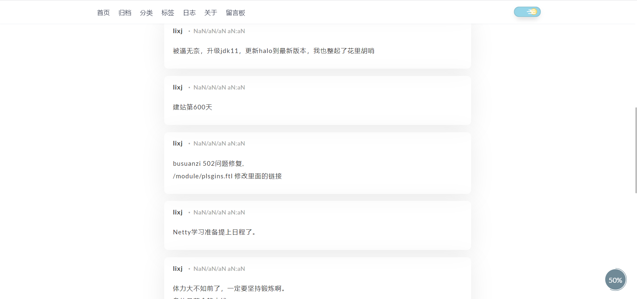Click author lixj on the jdk11 upgrade entry
The image size is (637, 299).
pos(177,31)
